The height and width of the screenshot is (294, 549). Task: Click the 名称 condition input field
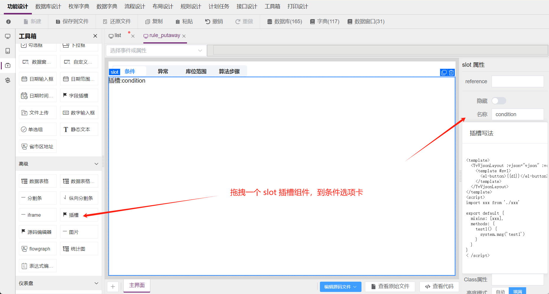point(517,114)
